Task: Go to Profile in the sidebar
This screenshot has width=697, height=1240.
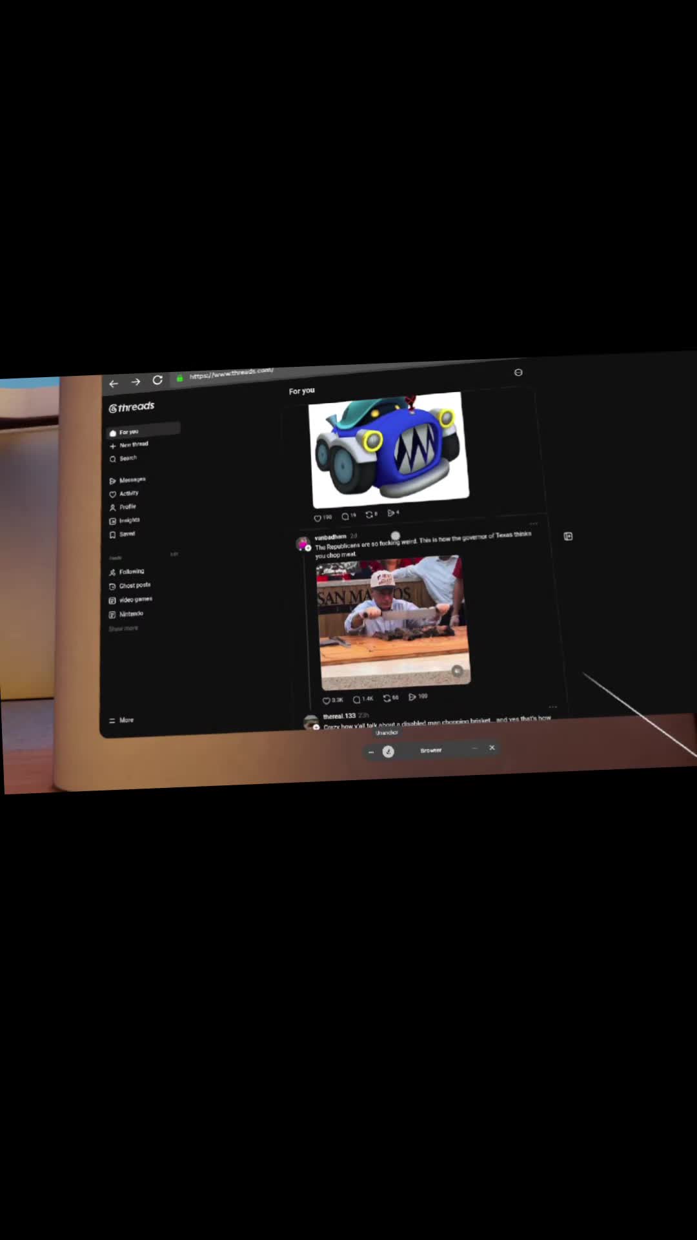Action: (x=123, y=507)
